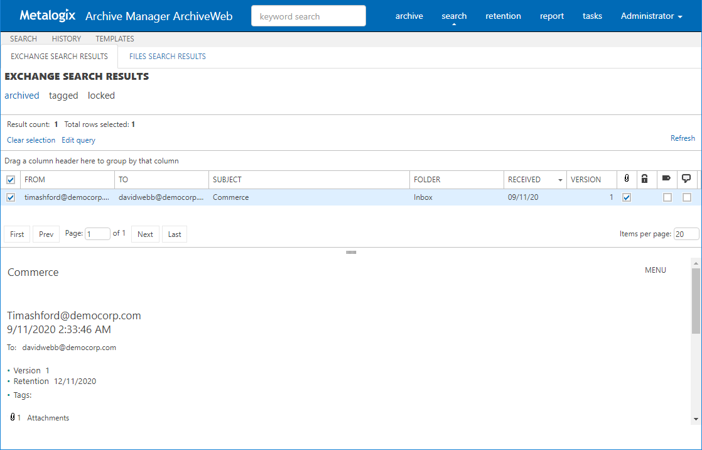Viewport: 702px width, 450px height.
Task: Click the attachment paperclip column header icon
Action: [x=626, y=179]
